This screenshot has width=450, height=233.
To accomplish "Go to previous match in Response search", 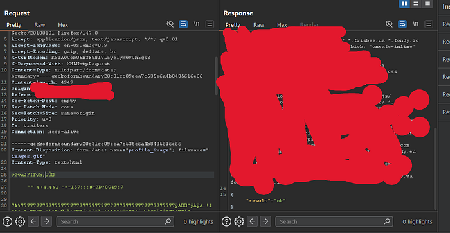I will 252,221.
